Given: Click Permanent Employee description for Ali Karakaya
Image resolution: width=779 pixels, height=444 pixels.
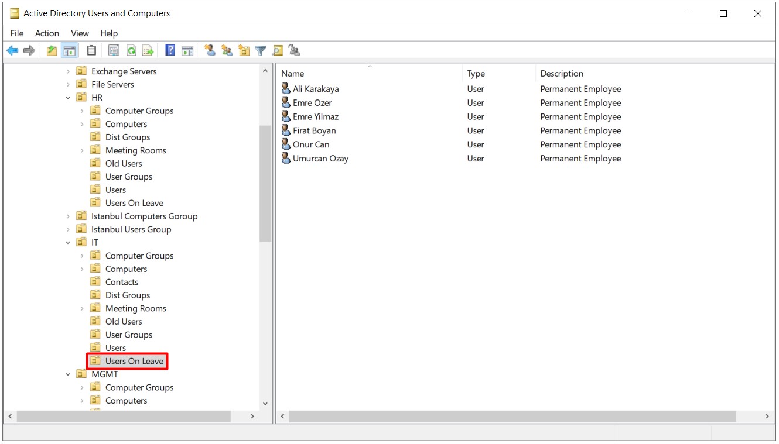Looking at the screenshot, I should [x=580, y=89].
